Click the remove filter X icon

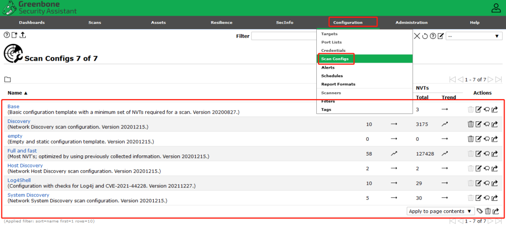pyautogui.click(x=417, y=36)
